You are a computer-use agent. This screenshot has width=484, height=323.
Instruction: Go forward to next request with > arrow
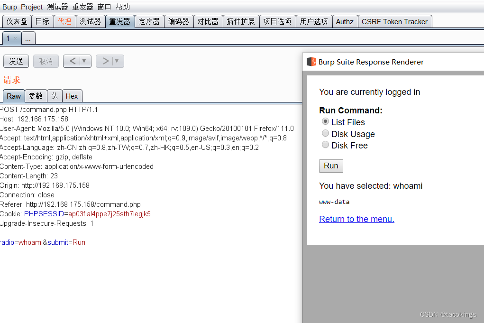pyautogui.click(x=106, y=61)
